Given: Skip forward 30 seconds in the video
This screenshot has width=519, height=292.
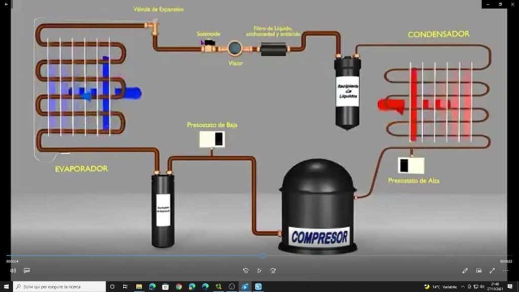Looking at the screenshot, I should (273, 271).
